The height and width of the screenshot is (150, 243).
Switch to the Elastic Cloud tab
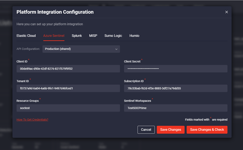[26, 36]
